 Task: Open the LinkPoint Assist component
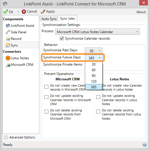[x=20, y=26]
